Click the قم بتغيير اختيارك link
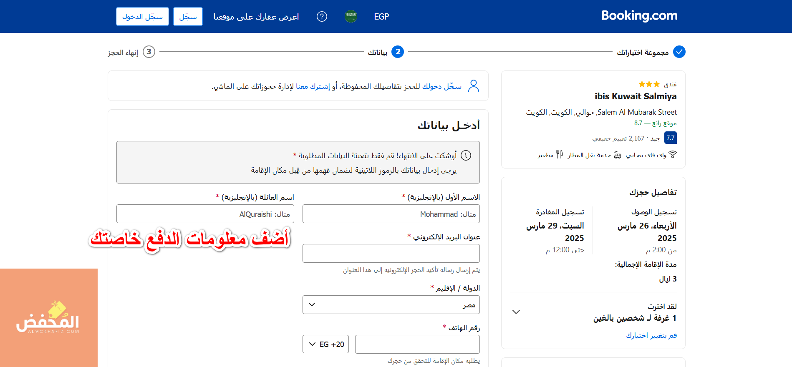Screen dimensions: 792x367 651,335
